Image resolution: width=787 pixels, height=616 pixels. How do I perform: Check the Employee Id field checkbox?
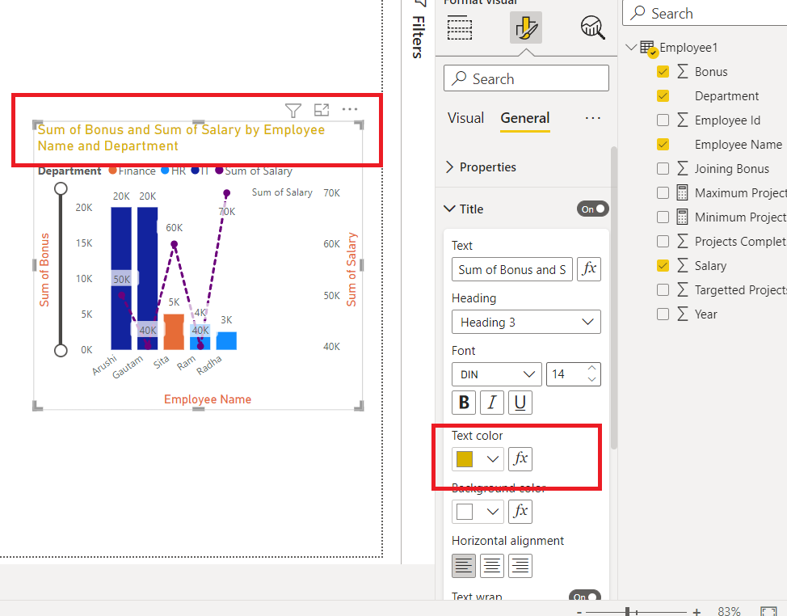(663, 120)
